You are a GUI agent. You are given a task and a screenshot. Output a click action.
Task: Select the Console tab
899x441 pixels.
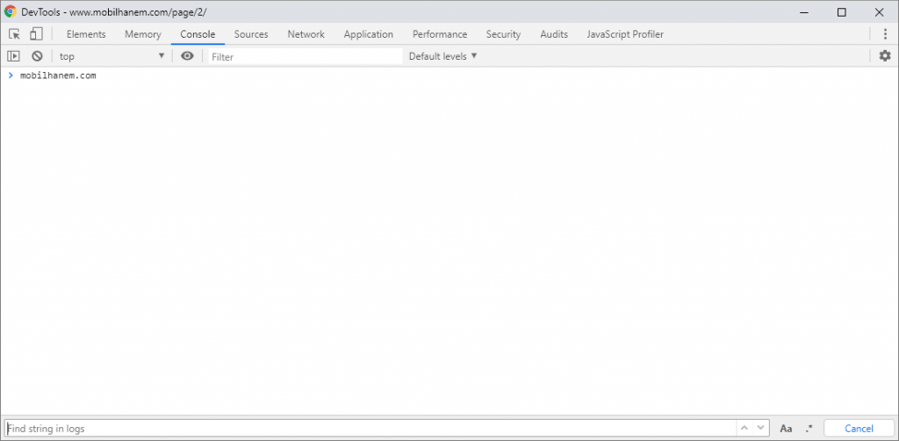[198, 34]
